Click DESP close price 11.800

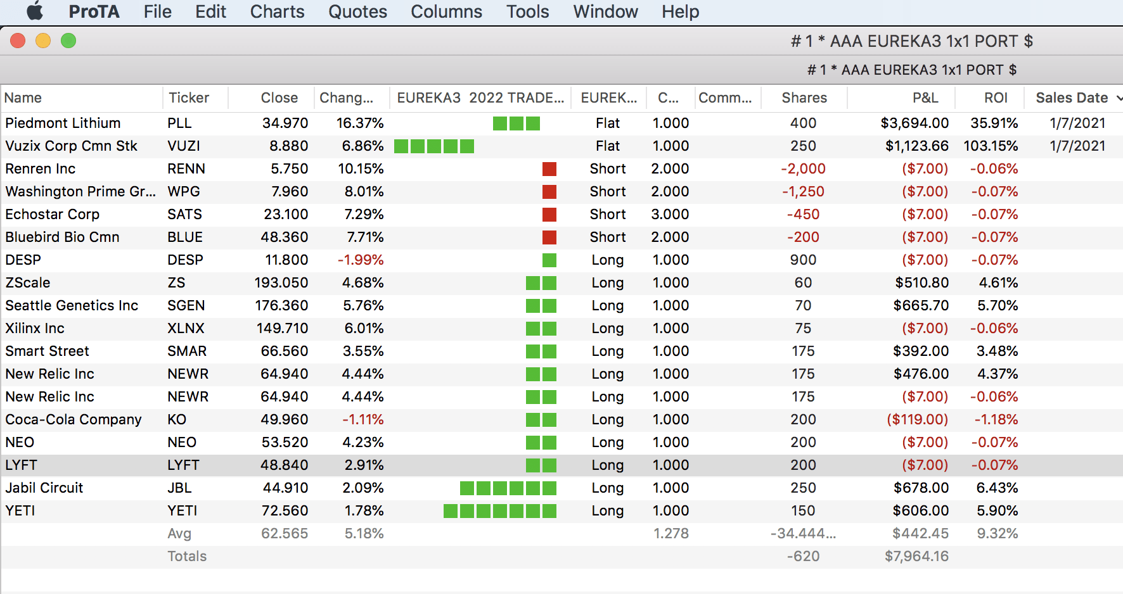click(286, 260)
